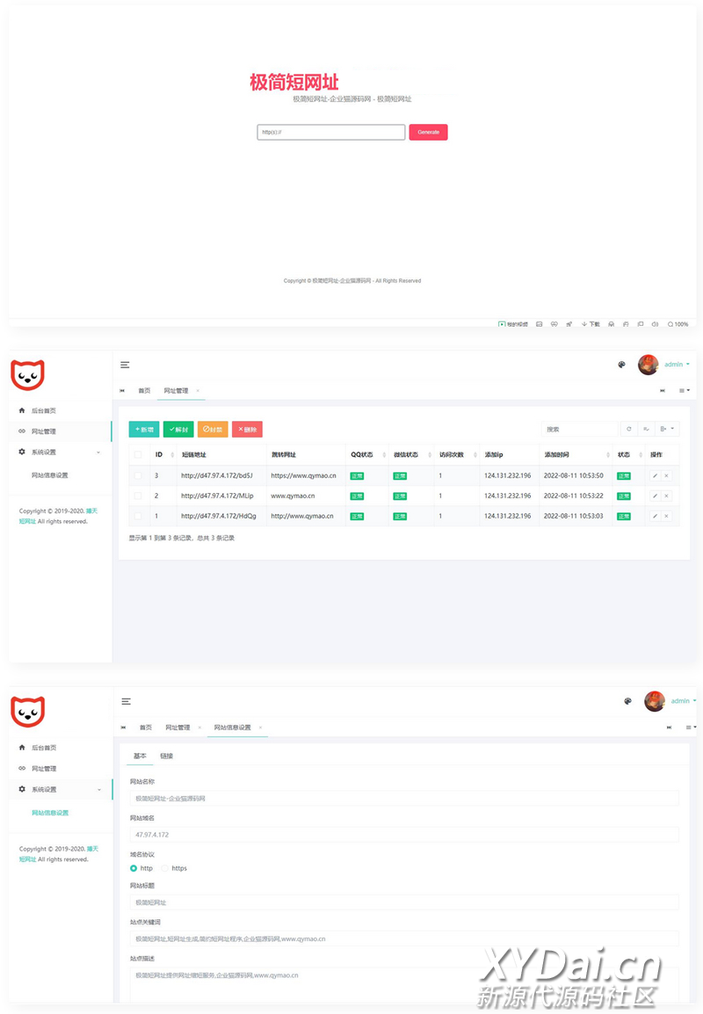Click the red 删除 delete button
This screenshot has width=703, height=1014.
coord(247,430)
